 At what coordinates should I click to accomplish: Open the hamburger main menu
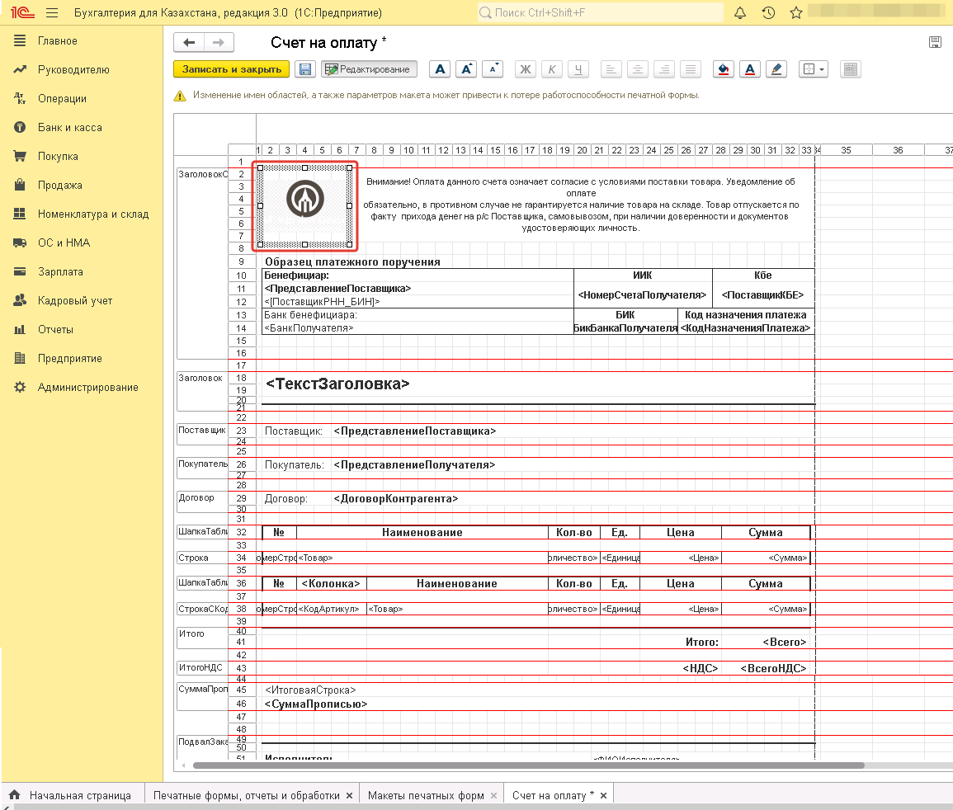[x=52, y=12]
